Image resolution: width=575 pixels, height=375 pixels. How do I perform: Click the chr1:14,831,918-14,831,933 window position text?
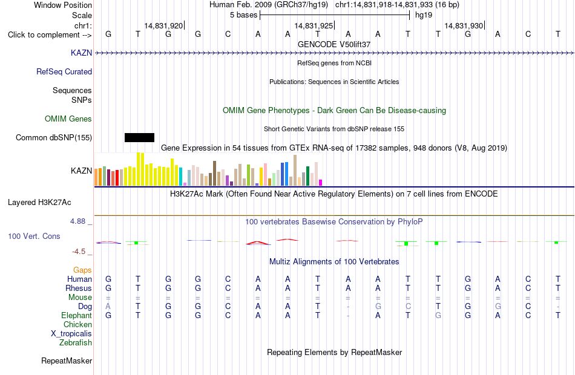point(397,5)
